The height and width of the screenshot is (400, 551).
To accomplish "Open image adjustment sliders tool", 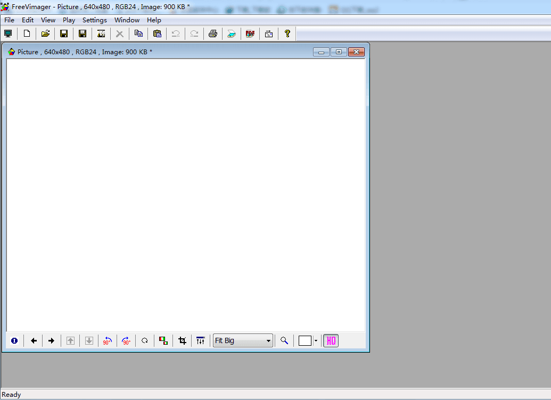I will [x=200, y=341].
